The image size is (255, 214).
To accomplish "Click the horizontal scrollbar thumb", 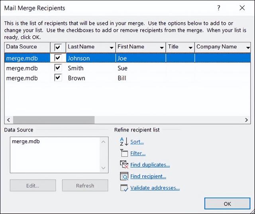I will (54, 120).
